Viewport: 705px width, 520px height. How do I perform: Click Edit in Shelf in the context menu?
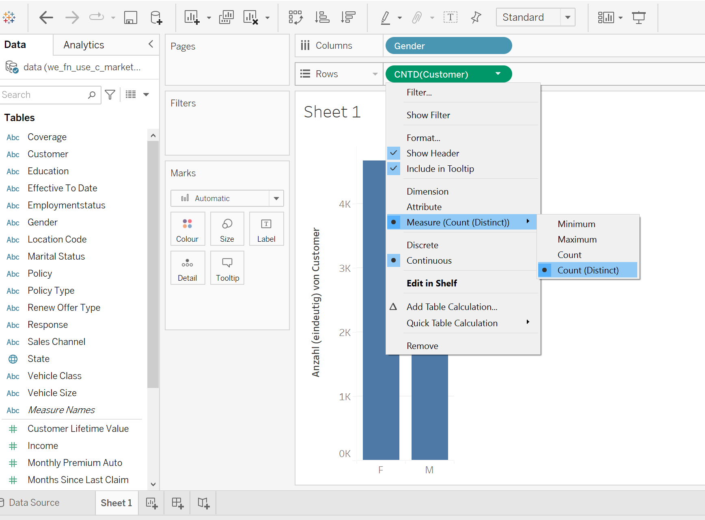432,283
